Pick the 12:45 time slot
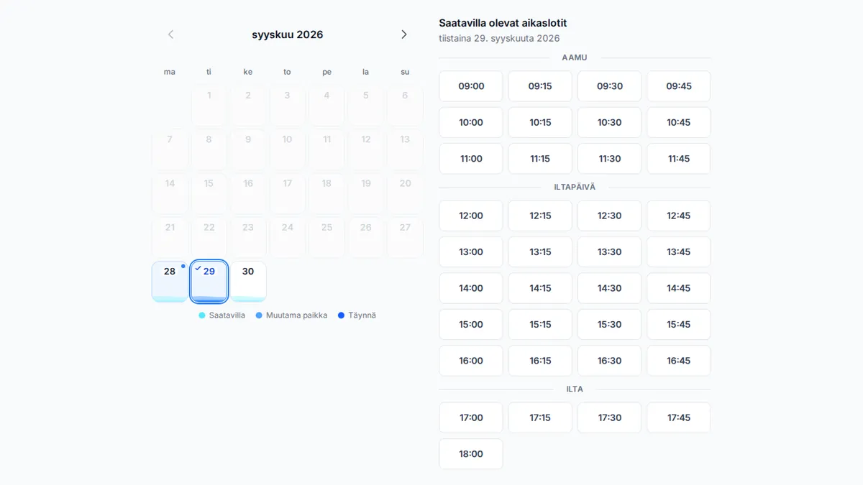The image size is (863, 485). coord(679,216)
